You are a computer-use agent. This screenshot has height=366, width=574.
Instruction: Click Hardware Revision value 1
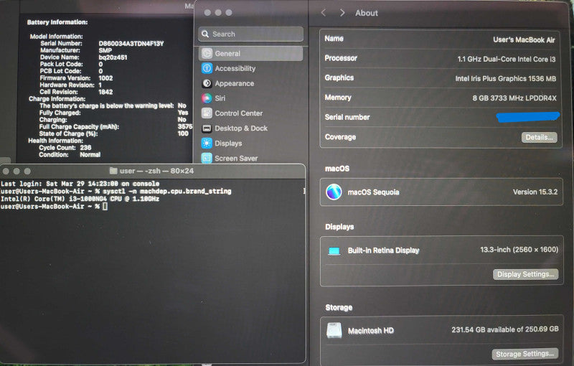pos(100,85)
